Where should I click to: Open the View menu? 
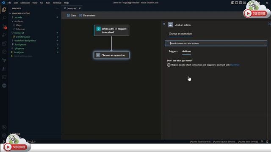pyautogui.click(x=35, y=3)
